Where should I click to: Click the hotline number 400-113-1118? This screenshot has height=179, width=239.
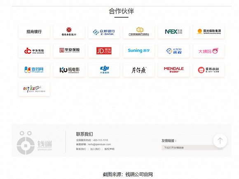[101, 140]
